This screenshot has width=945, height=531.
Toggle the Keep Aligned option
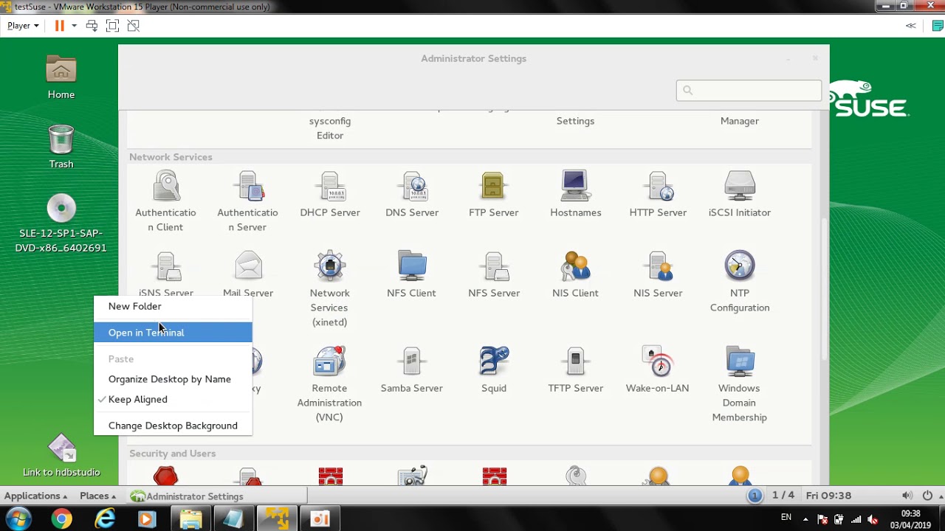click(173, 399)
